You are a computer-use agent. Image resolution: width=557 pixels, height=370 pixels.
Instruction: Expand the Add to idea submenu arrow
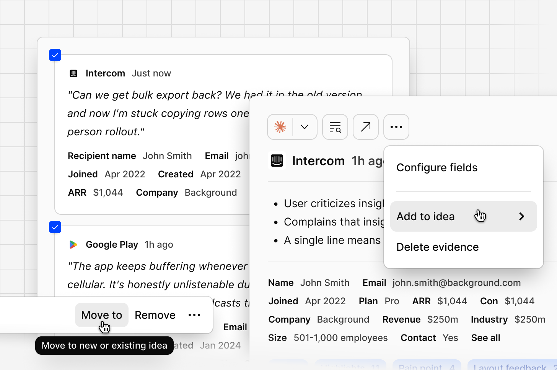[x=521, y=216]
